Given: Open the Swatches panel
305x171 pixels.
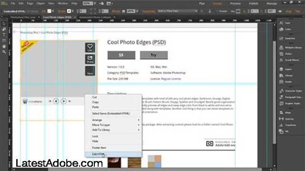Looking at the screenshot, I should coord(287,38).
